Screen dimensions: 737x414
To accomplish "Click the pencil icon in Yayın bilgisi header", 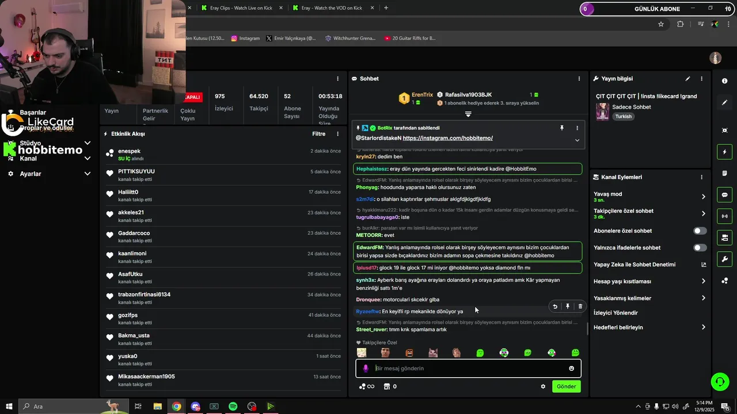I will coord(687,79).
